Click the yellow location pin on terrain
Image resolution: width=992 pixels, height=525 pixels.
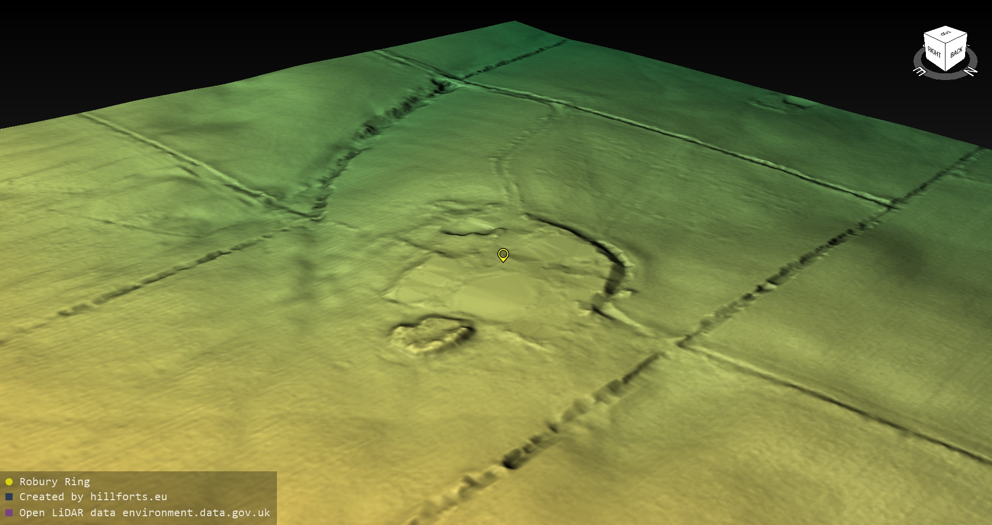503,254
